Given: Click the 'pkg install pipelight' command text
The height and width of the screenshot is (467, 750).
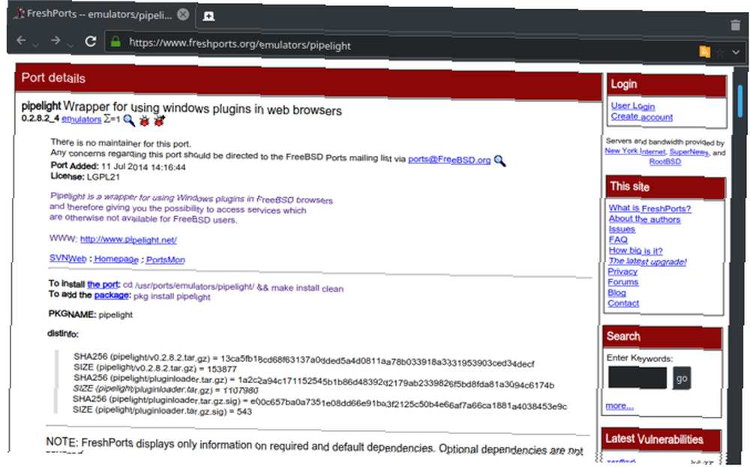Looking at the screenshot, I should [x=172, y=296].
